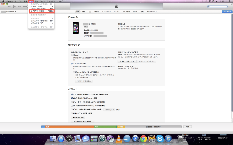Click 今すぐバックアップ button

(127, 61)
